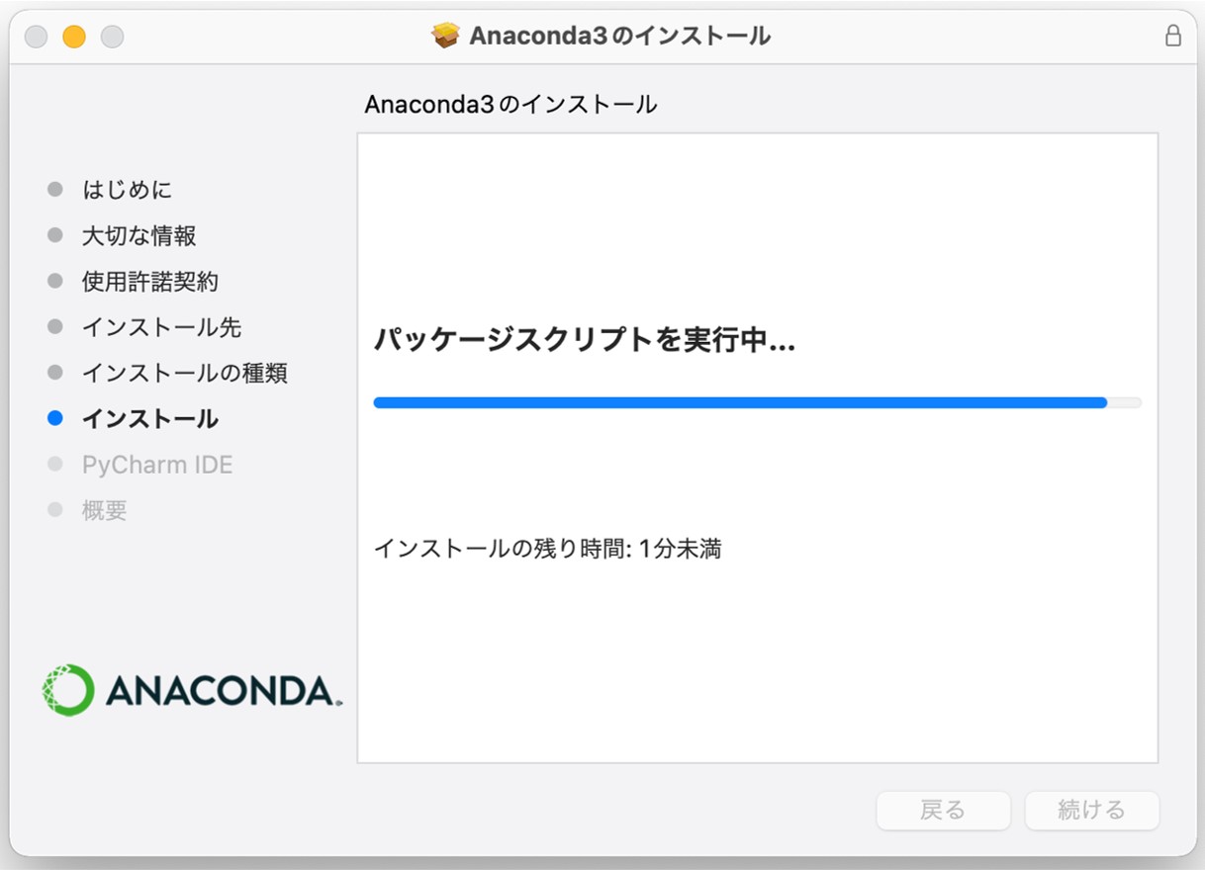Select the PyCharm IDE step
This screenshot has width=1205, height=870.
point(157,465)
